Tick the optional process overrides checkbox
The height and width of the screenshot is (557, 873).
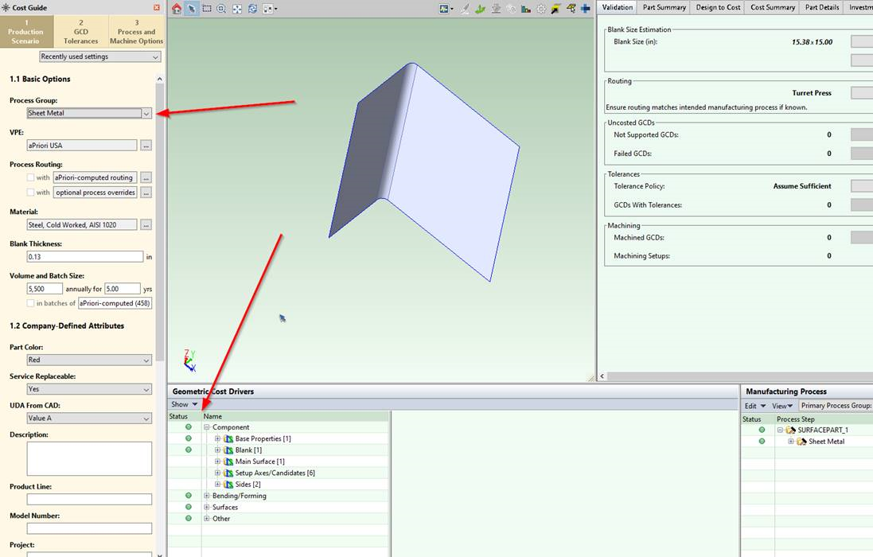tap(31, 193)
